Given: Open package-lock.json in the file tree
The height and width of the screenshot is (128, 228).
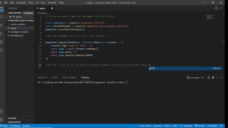Looking at the screenshot, I should (19, 32).
